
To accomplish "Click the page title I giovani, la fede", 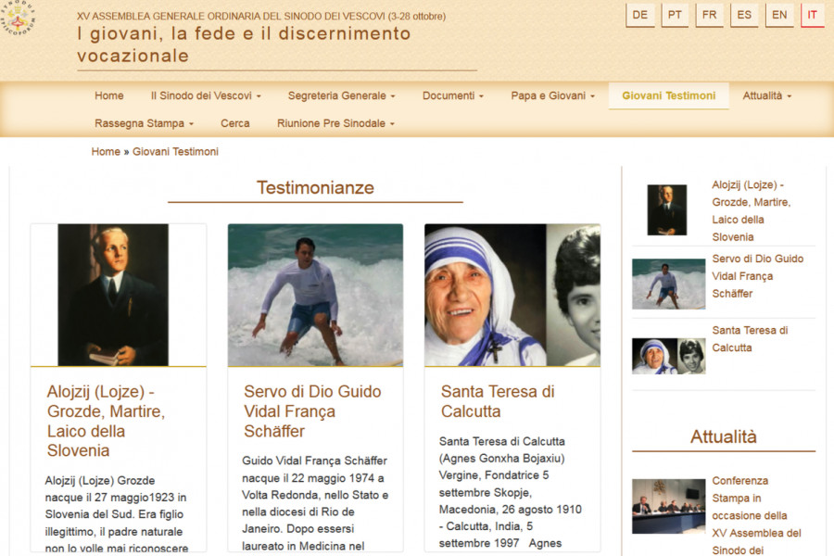I will point(244,44).
